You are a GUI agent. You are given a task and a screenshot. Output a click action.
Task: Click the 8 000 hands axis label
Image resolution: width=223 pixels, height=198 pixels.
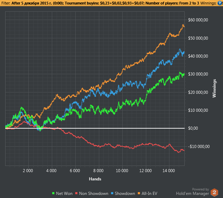99,171
